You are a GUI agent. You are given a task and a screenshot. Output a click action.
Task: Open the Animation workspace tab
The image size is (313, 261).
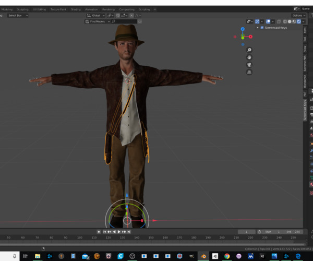[x=91, y=9]
